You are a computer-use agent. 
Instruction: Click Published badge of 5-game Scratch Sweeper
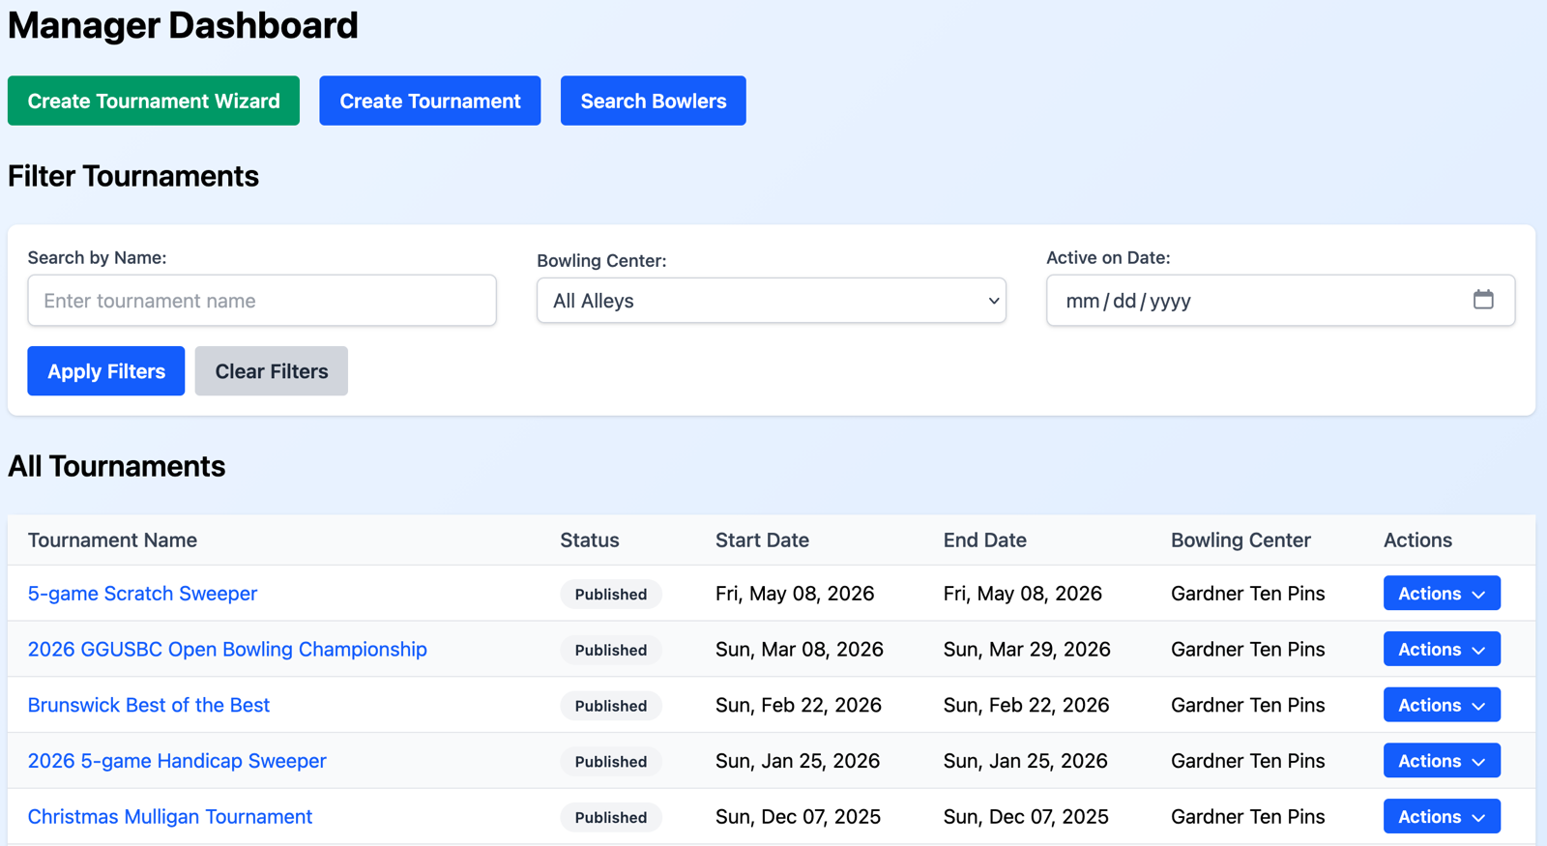click(x=611, y=594)
